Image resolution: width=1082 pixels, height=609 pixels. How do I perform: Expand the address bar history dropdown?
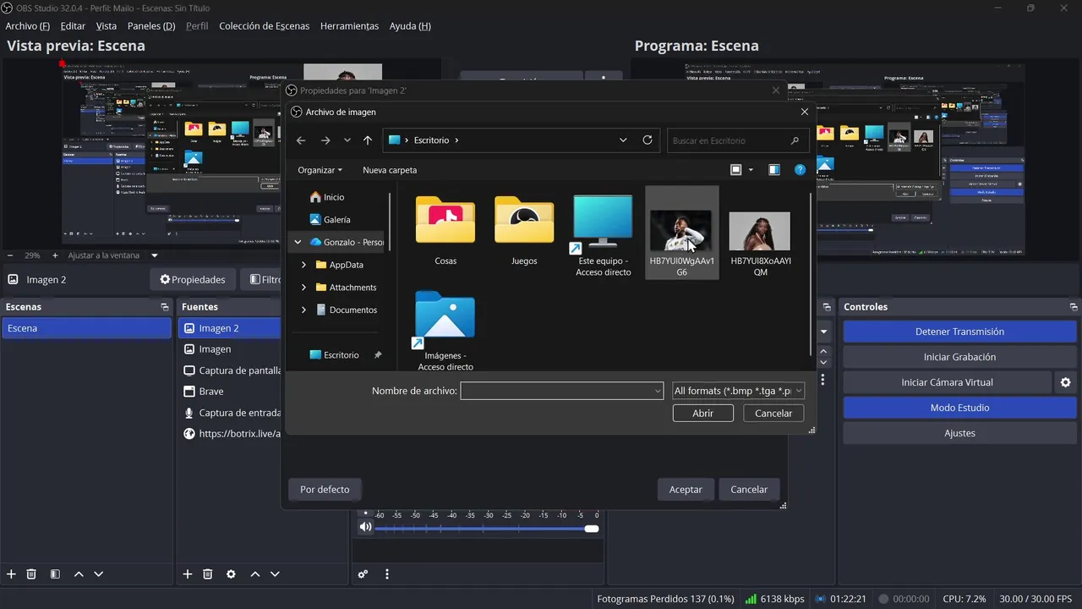(624, 140)
